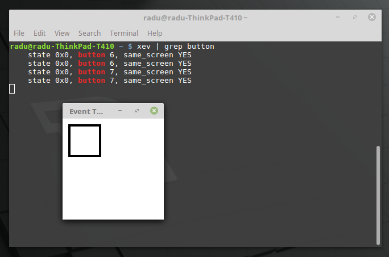Click the green prompt radu@radu-ThinkPad-T410

tap(62, 47)
